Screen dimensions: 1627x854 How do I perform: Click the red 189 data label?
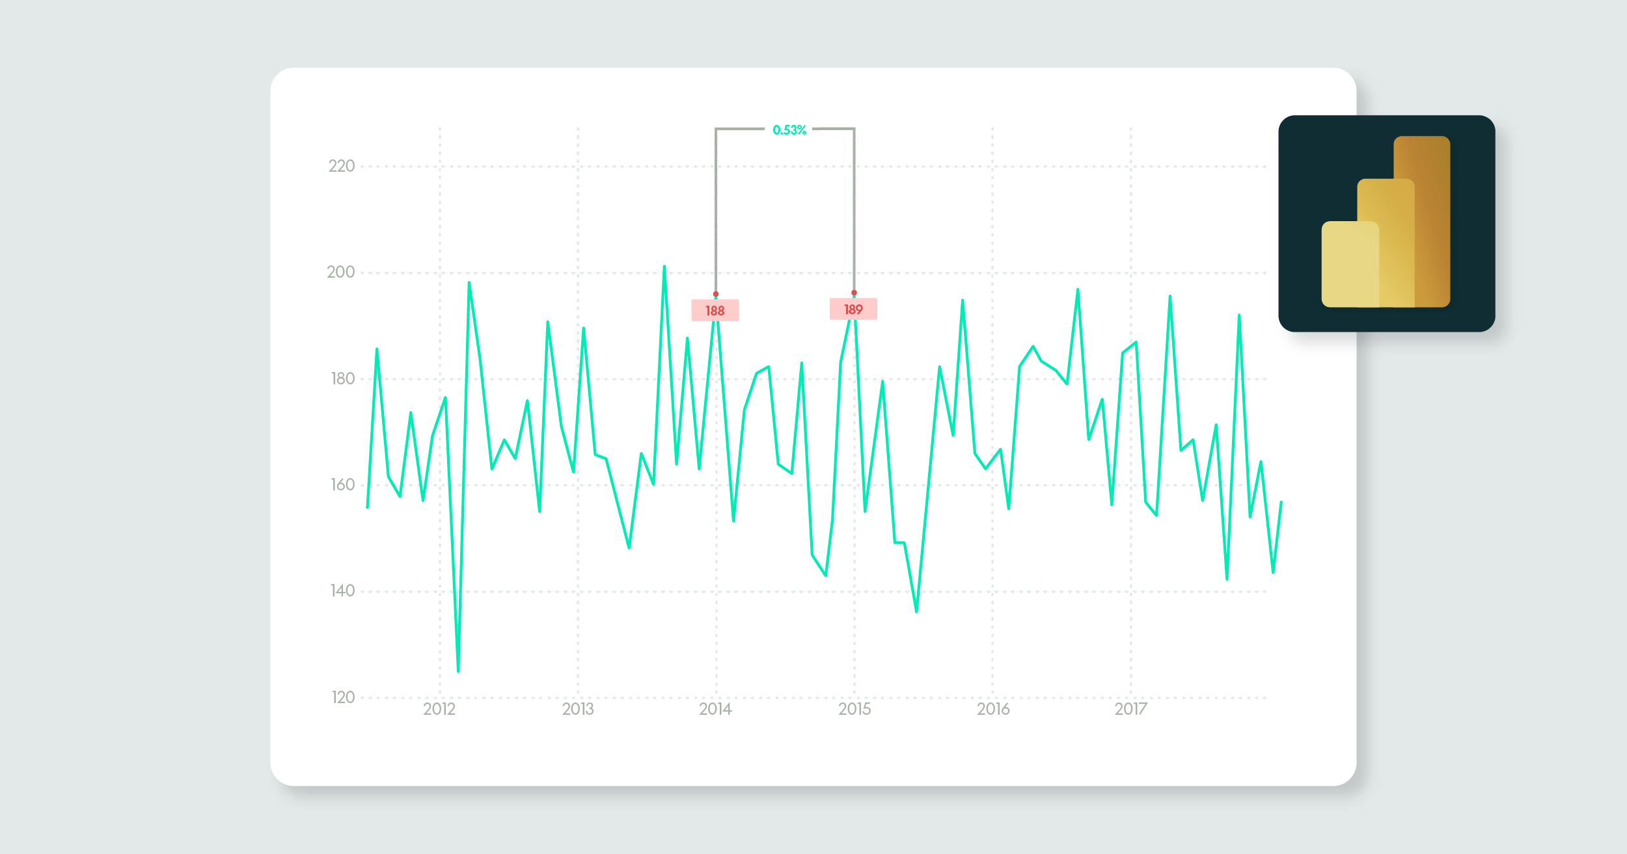(853, 309)
